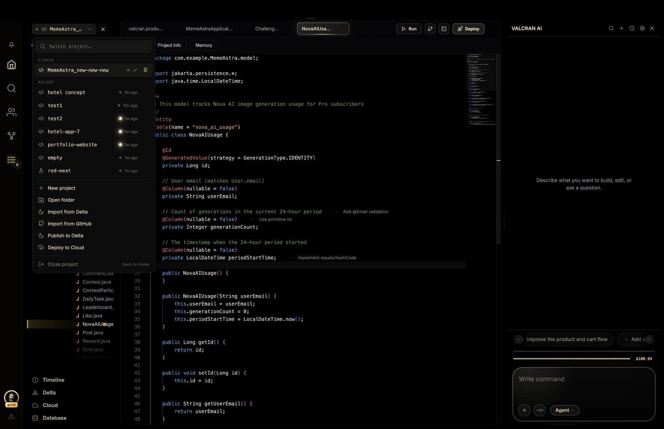Unpin MemeAstra_new-new-new project

145,70
